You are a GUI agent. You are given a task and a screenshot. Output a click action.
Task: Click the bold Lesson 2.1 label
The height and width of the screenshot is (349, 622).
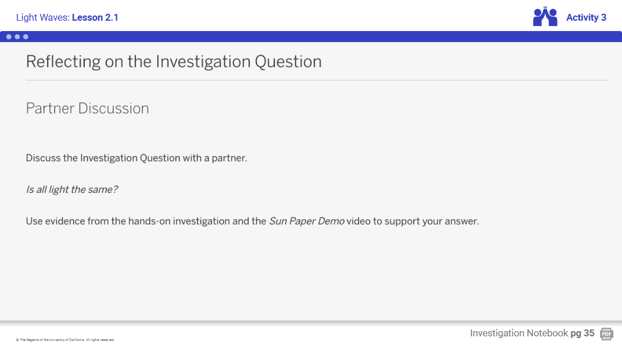pyautogui.click(x=95, y=17)
